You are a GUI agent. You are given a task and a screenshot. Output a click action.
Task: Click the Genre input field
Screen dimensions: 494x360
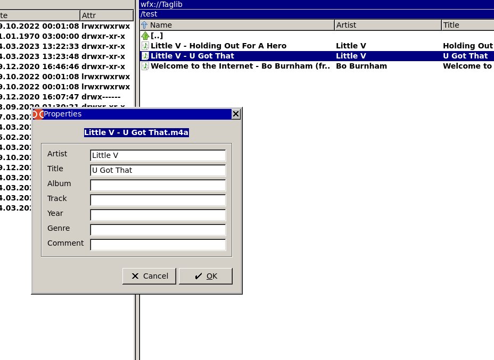pyautogui.click(x=158, y=230)
